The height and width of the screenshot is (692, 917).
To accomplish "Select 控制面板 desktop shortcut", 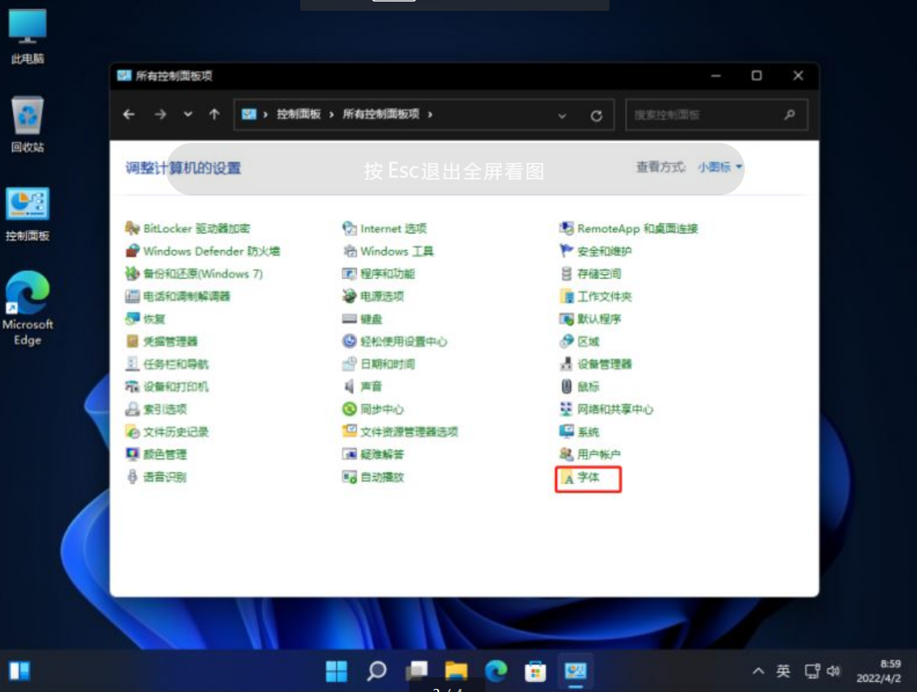I will click(28, 214).
